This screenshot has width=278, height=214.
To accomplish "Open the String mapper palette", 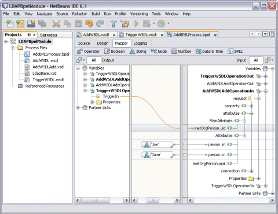I will tap(138, 52).
